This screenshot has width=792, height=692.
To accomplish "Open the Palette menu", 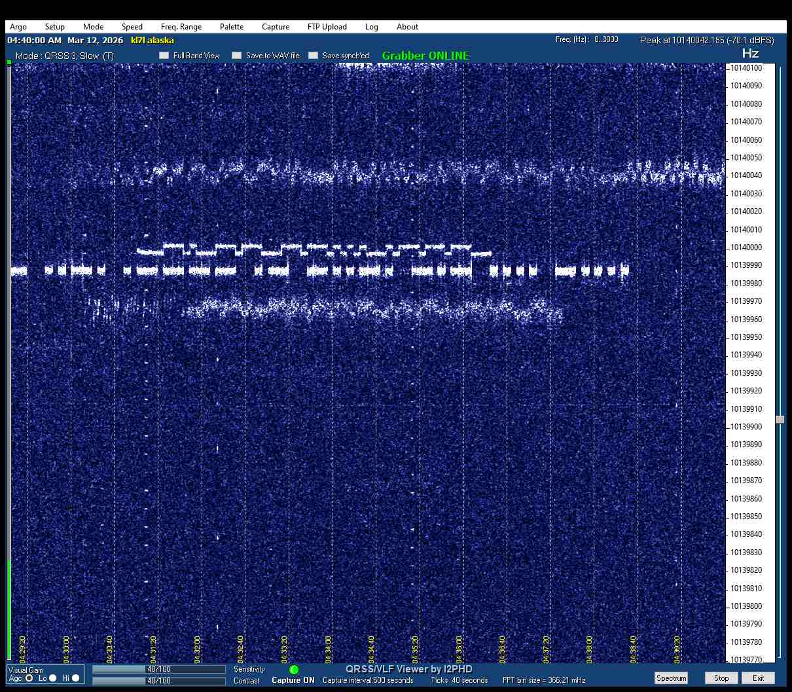I will [x=232, y=27].
